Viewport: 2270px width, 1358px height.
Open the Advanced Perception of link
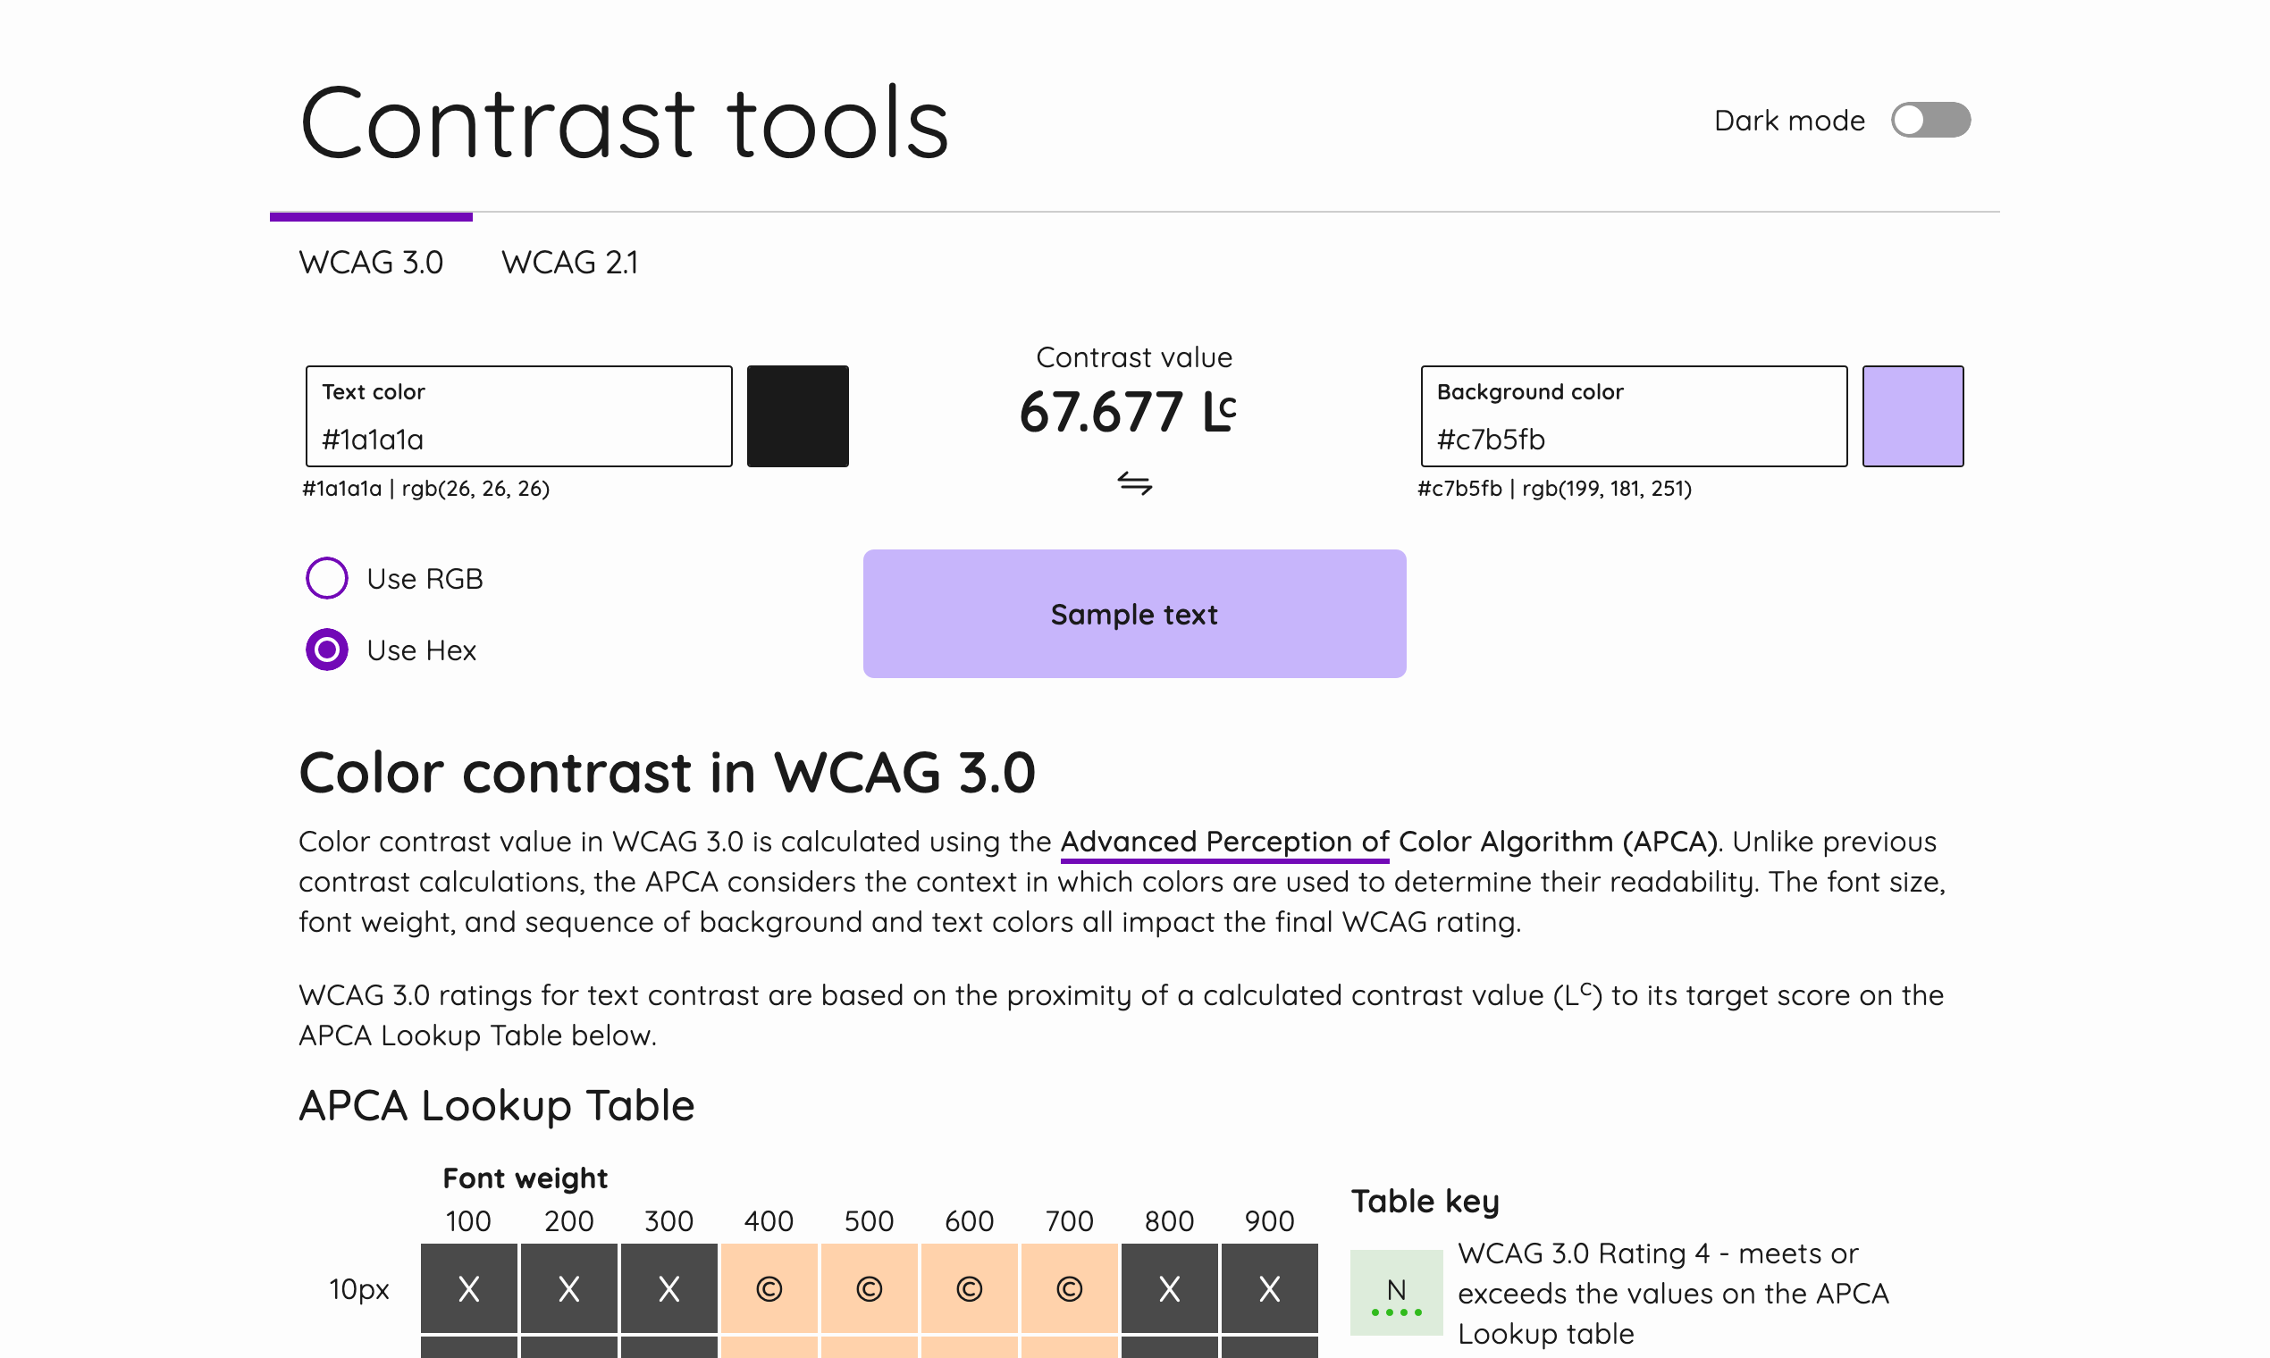pos(1223,841)
